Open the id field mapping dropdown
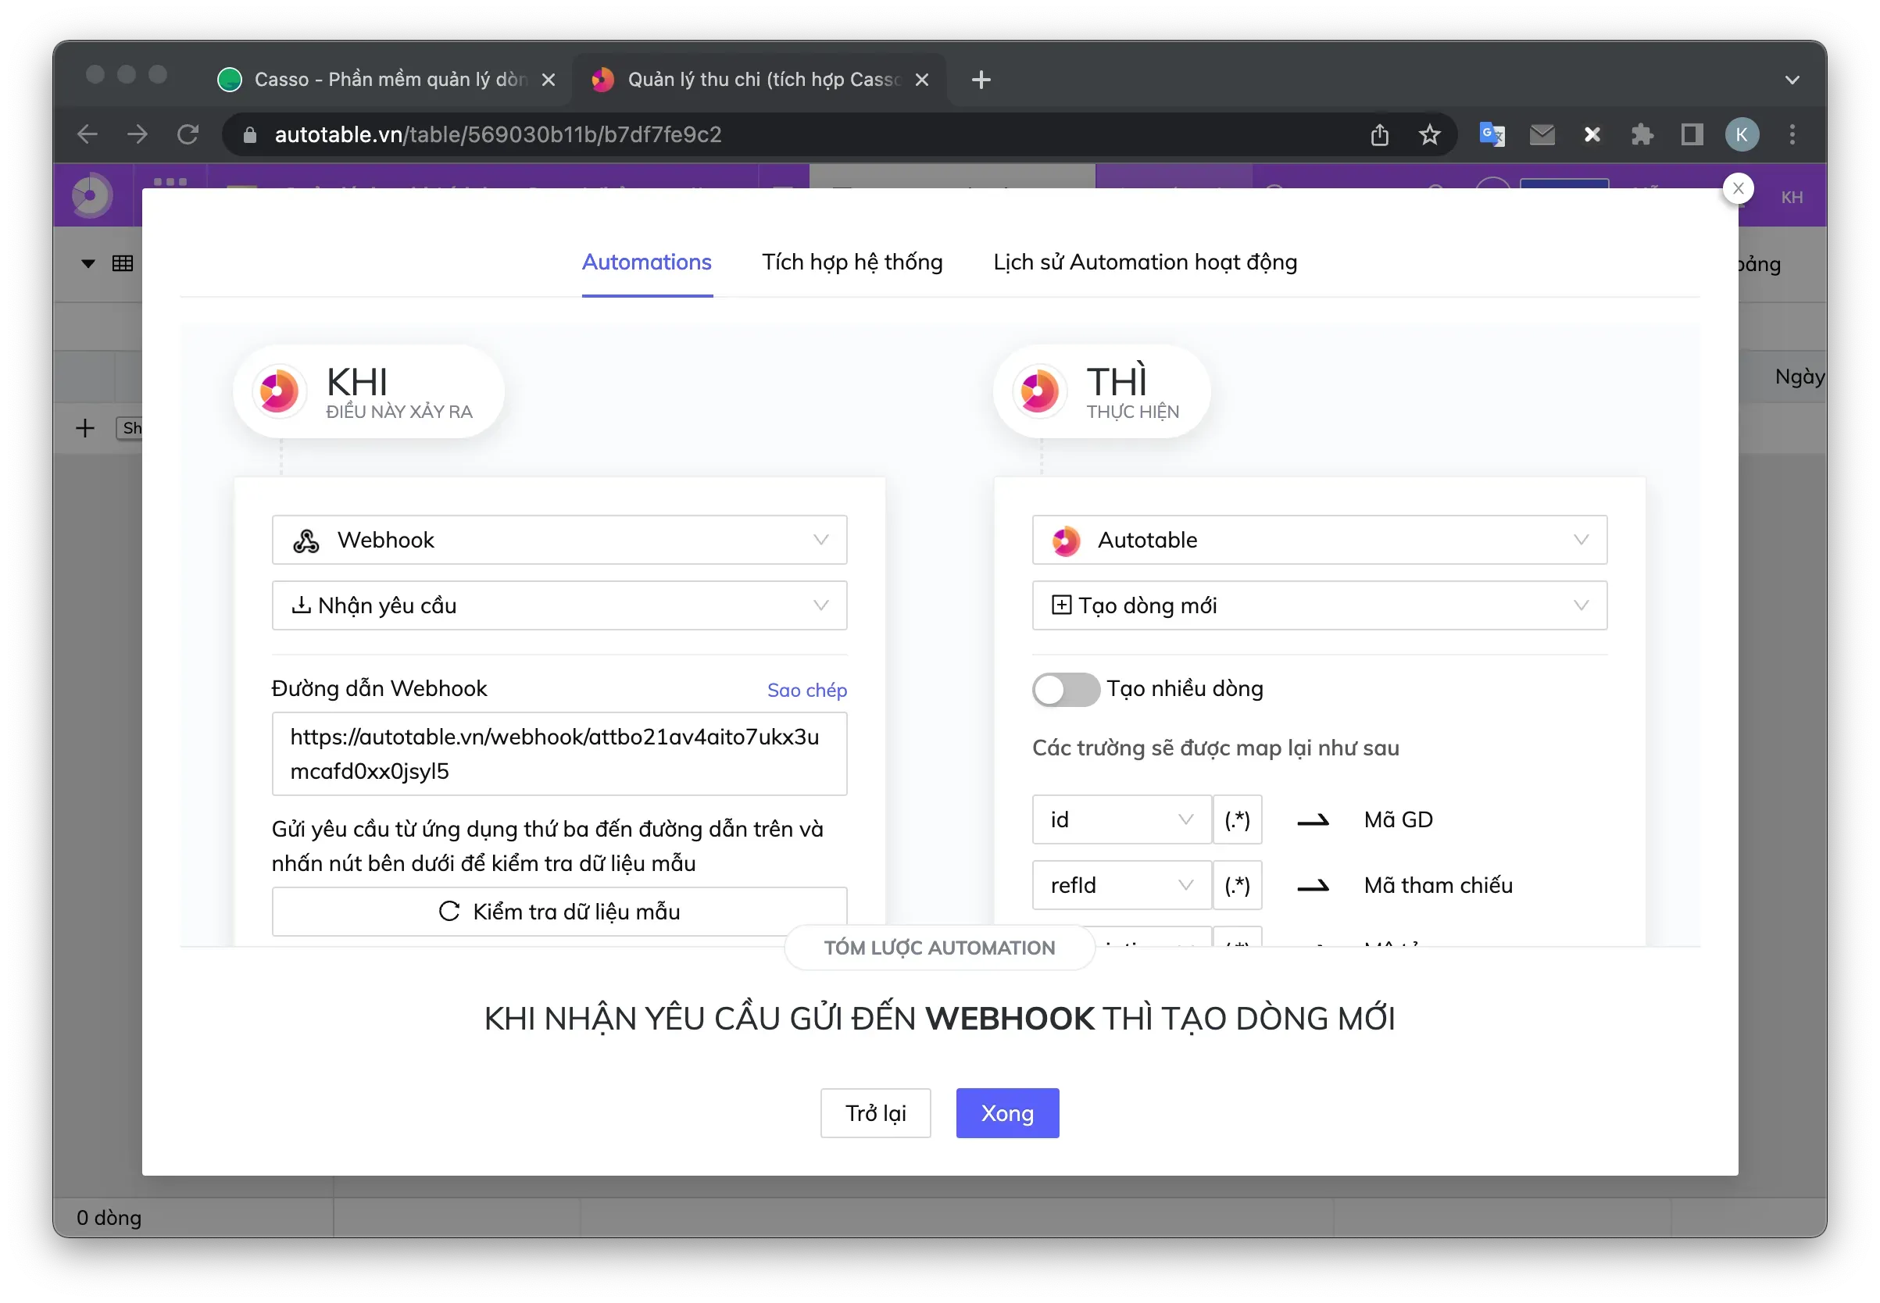Image resolution: width=1880 pixels, height=1303 pixels. click(x=1122, y=819)
